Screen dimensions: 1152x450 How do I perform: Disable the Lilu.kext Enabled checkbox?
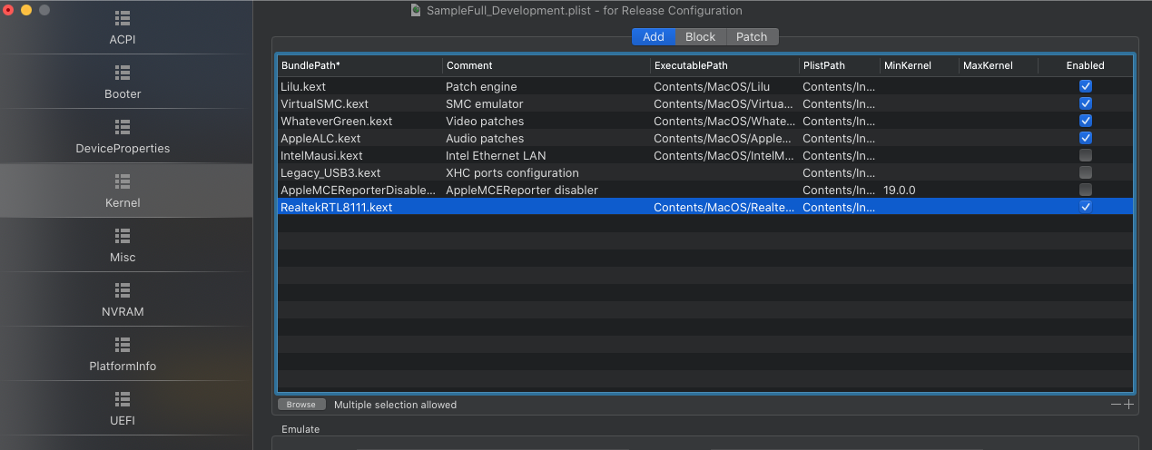pyautogui.click(x=1086, y=86)
